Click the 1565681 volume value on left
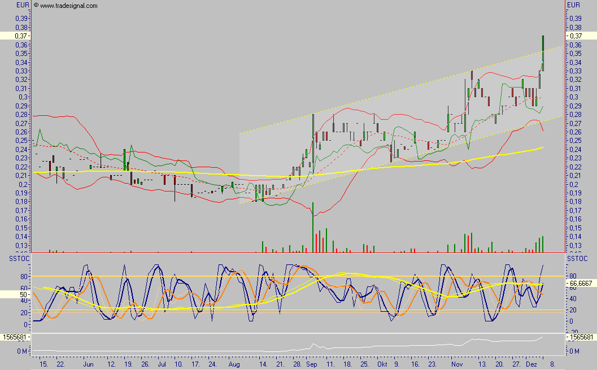 [x=15, y=337]
